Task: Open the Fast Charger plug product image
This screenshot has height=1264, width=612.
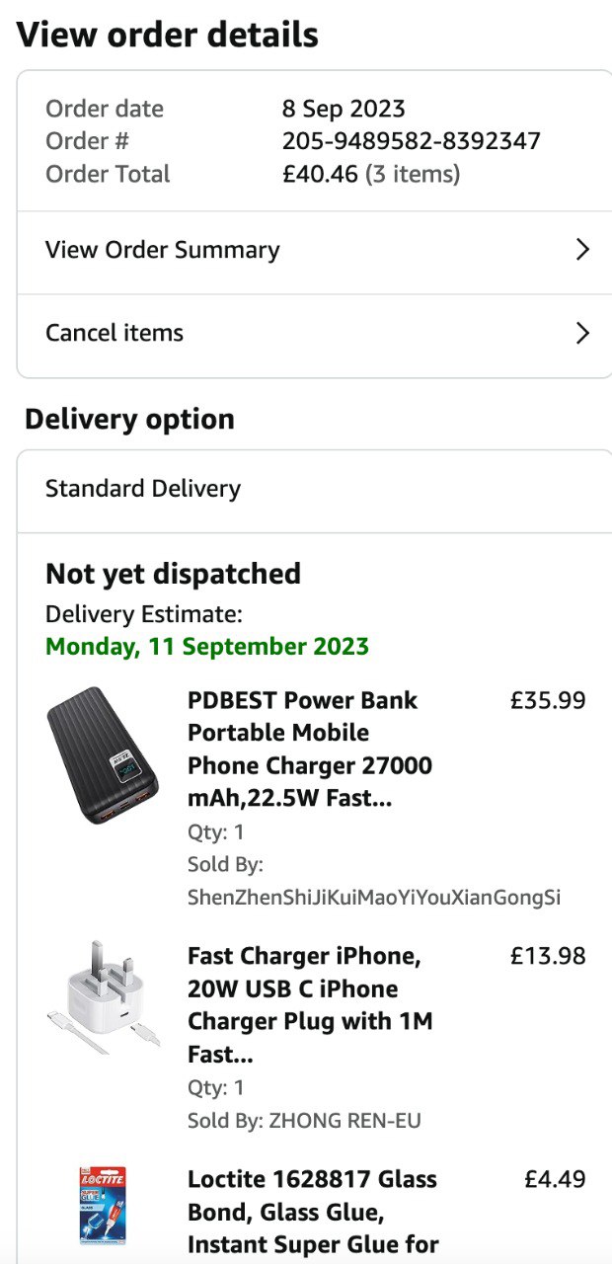Action: 104,997
